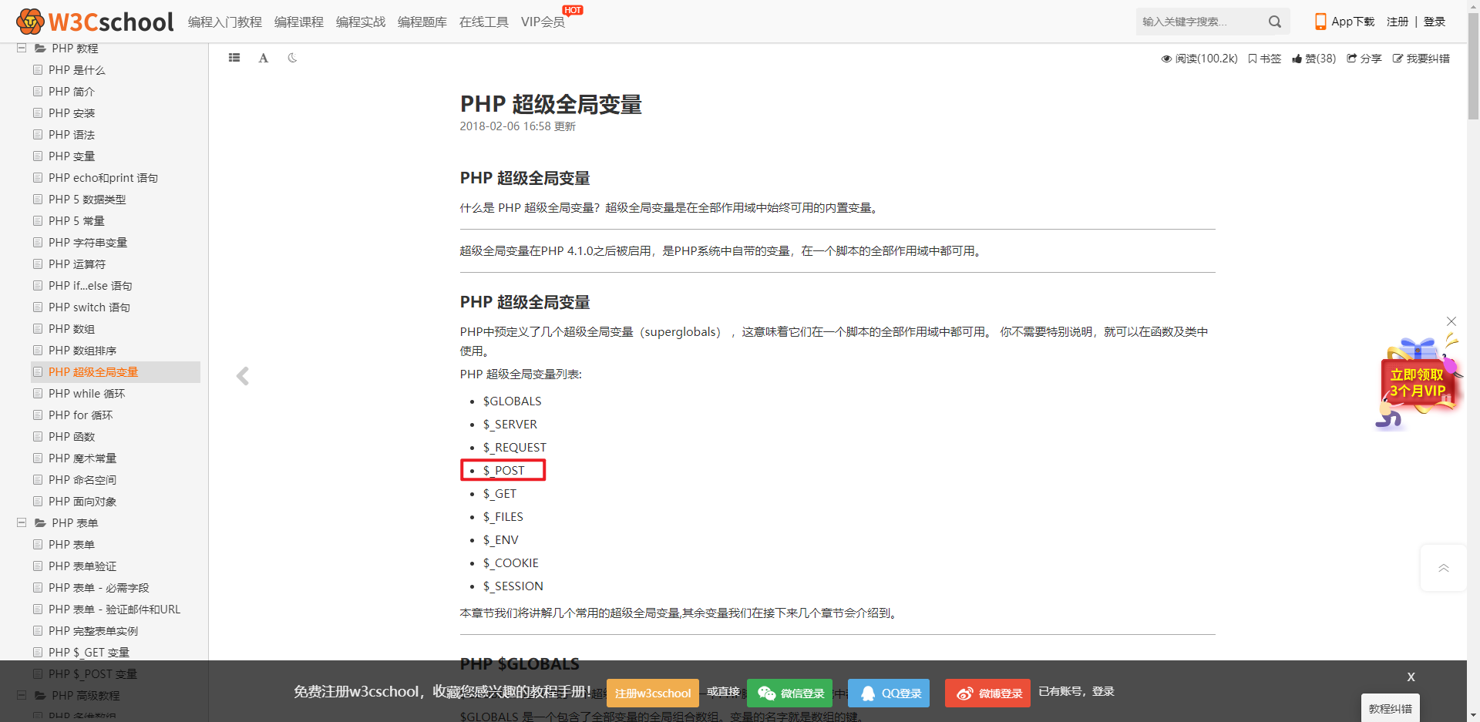Open PHP 表单验证 in sidebar
The image size is (1480, 722).
click(82, 566)
